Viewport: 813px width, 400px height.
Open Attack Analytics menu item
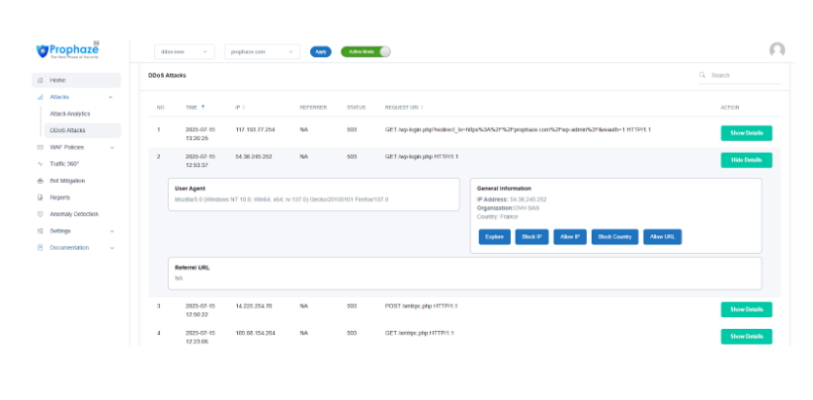tap(70, 114)
